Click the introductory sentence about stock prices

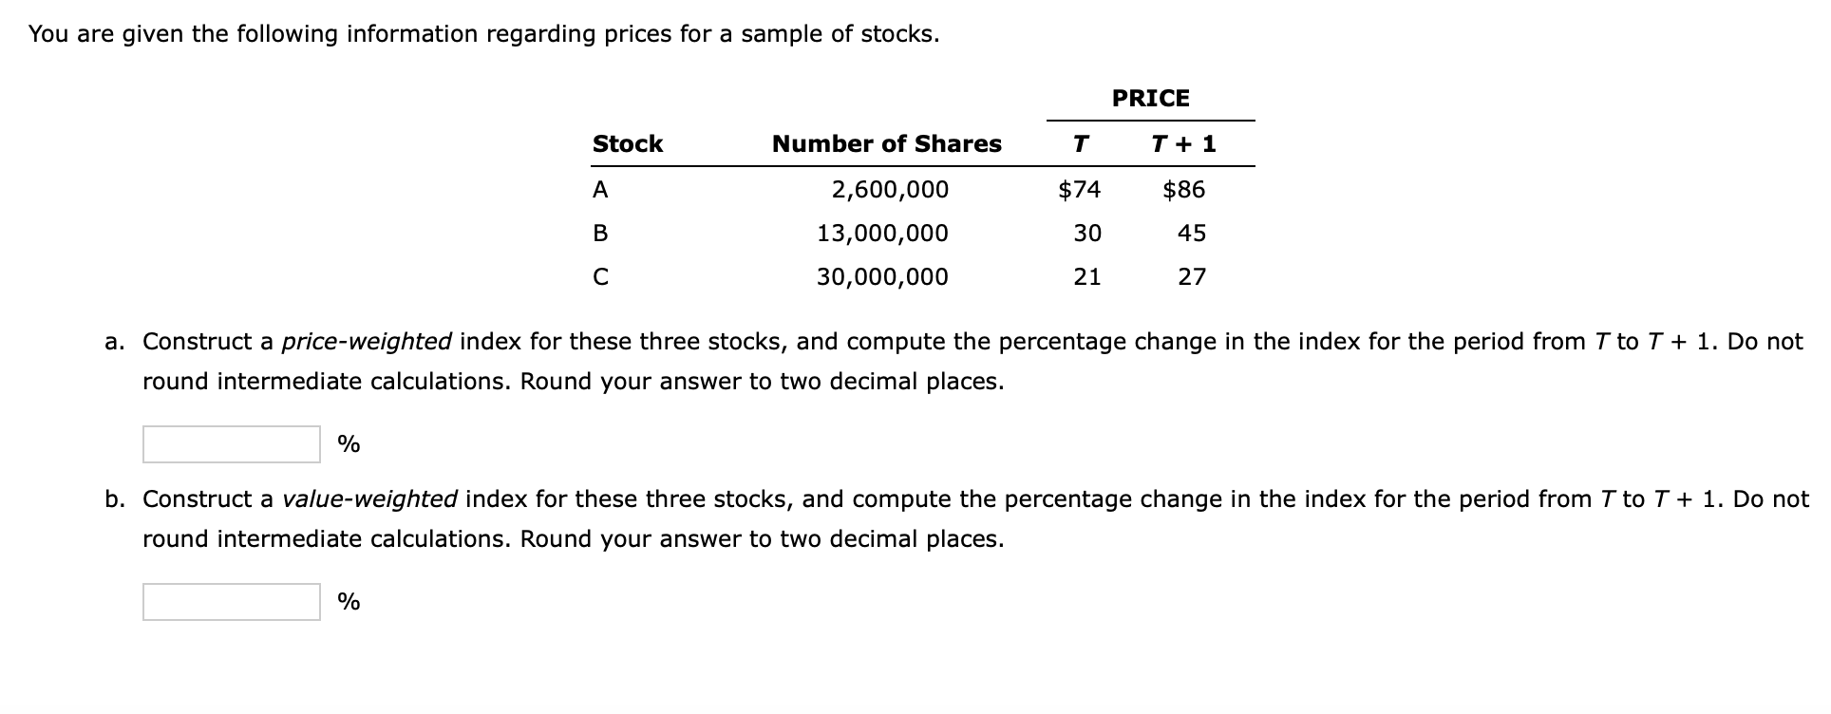pos(483,33)
